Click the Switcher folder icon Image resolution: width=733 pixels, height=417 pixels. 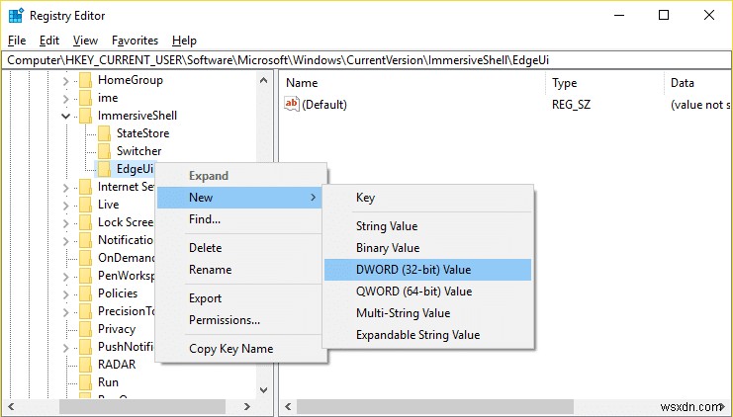pos(104,151)
